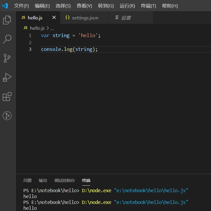Open the Run and Debug view icon

point(7,78)
